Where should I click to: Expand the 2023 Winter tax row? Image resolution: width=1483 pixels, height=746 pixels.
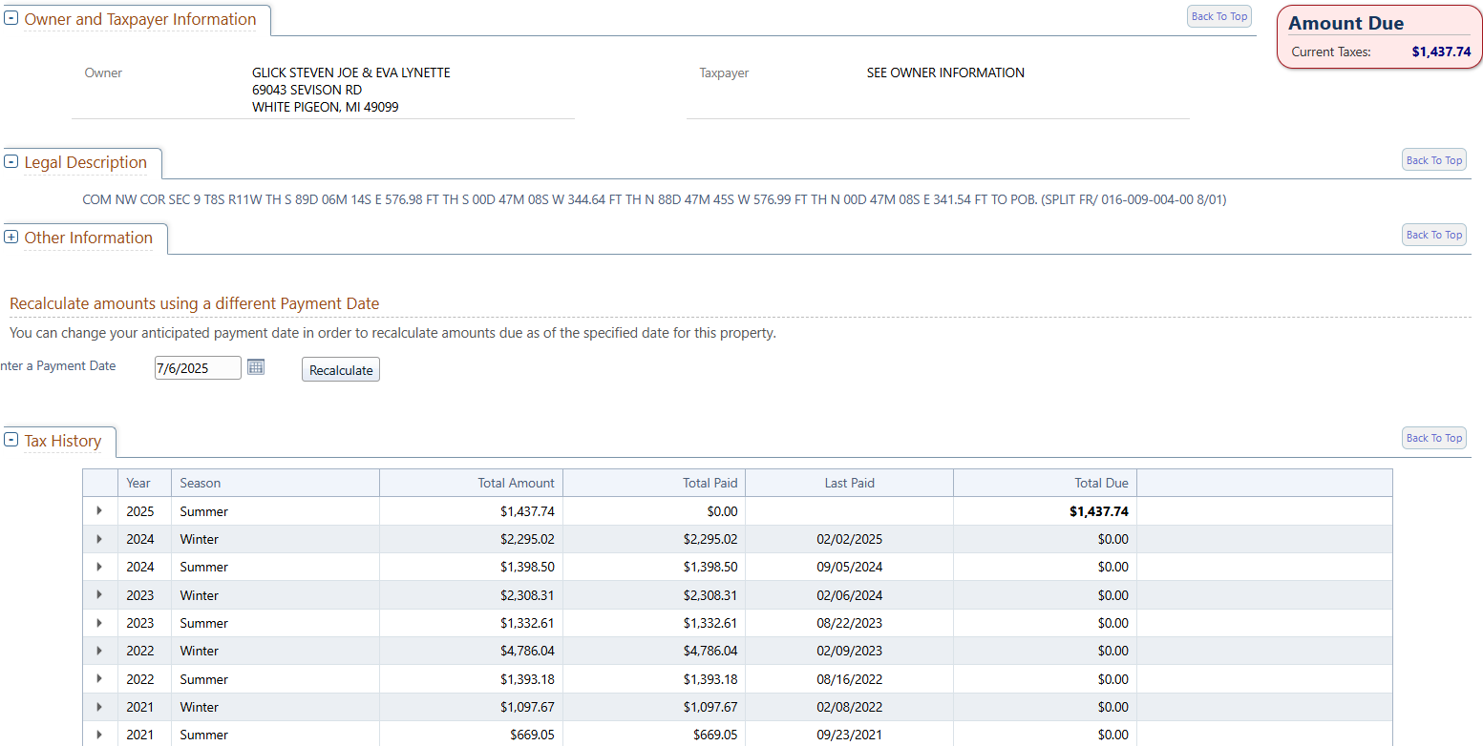99,595
